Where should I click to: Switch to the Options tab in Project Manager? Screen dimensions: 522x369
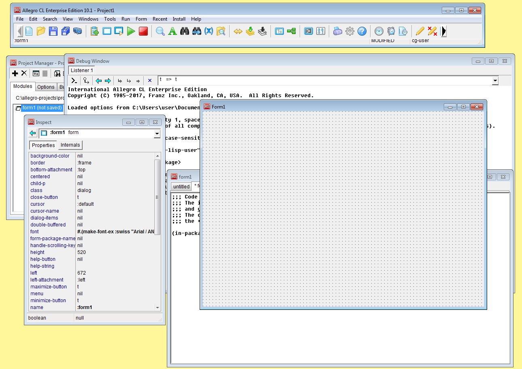pos(46,87)
